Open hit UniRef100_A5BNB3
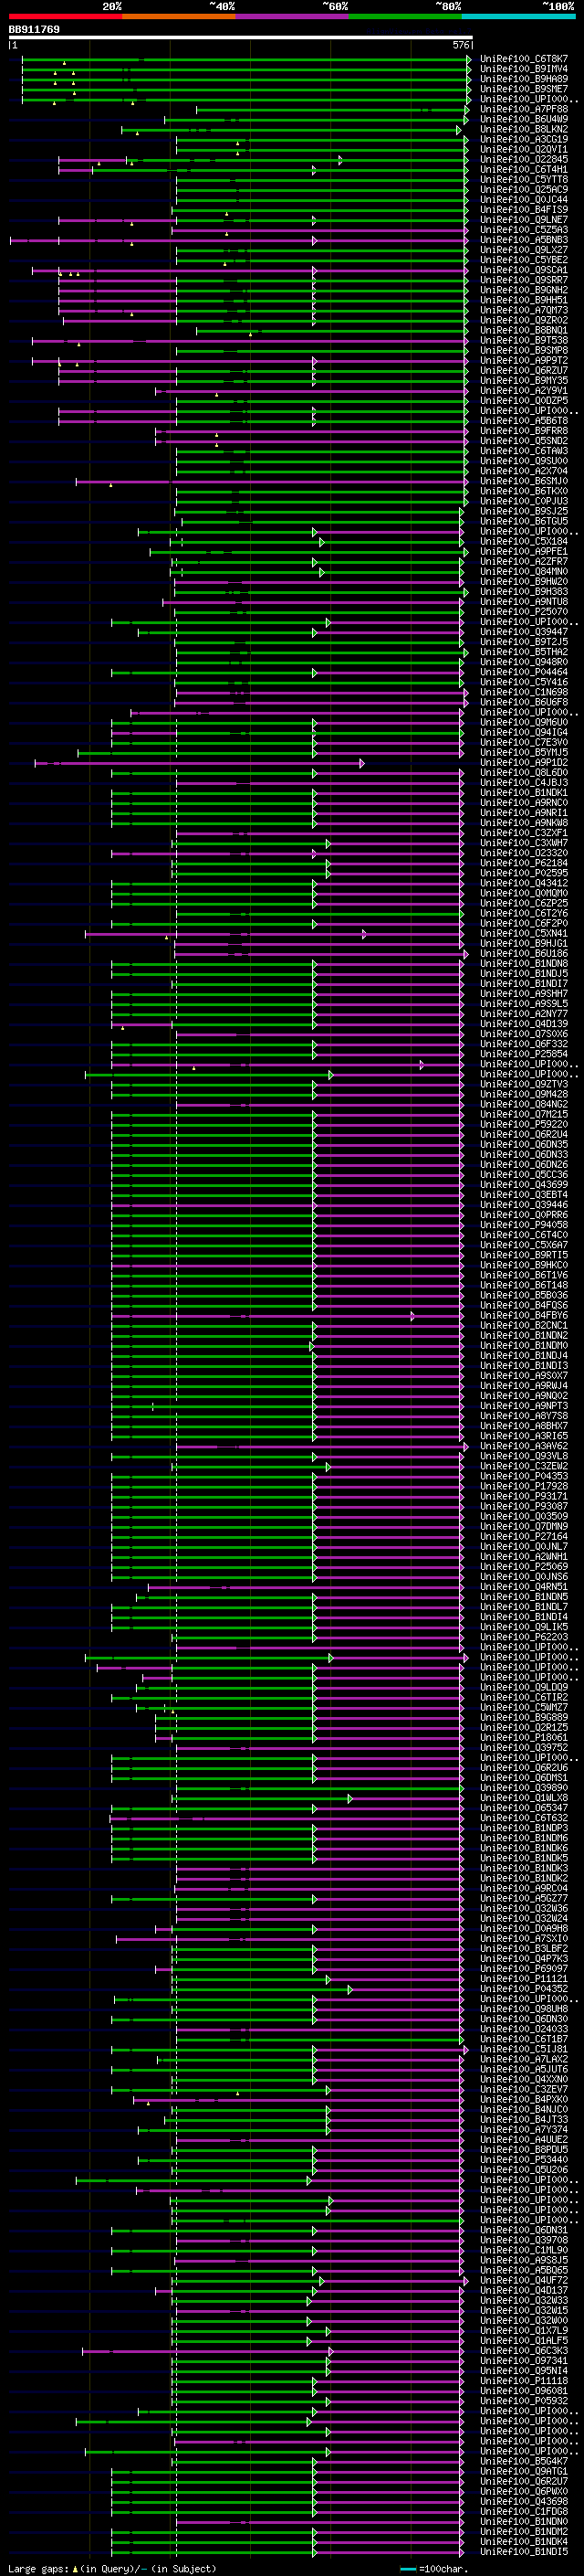The height and width of the screenshot is (2576, 584). pyautogui.click(x=524, y=240)
